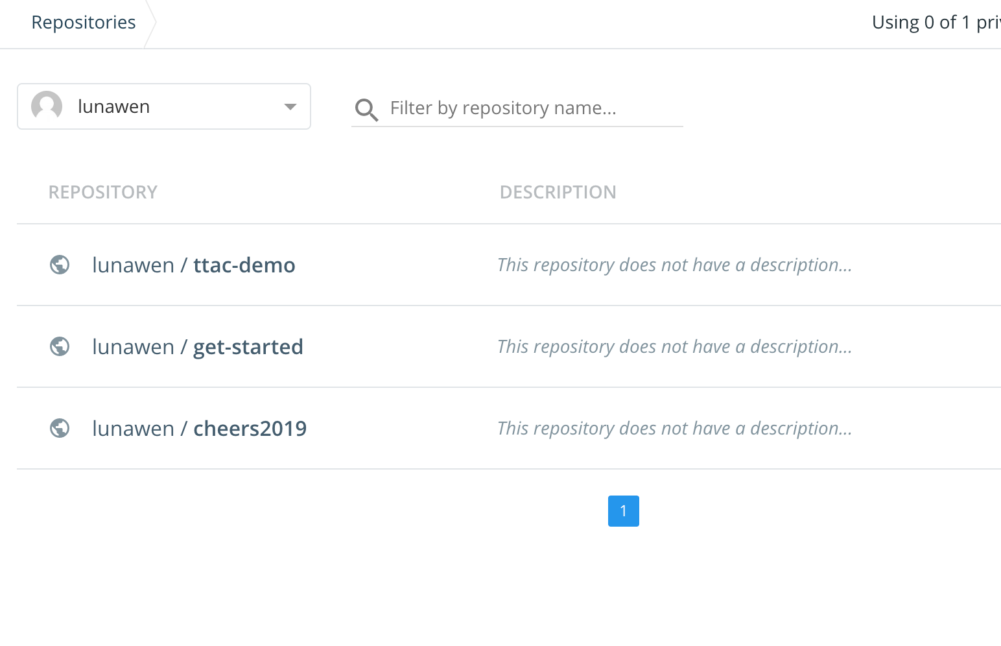Click the globe icon beside ttac-demo

point(60,265)
